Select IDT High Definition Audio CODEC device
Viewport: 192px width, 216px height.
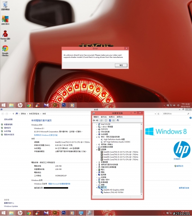pos(117,142)
